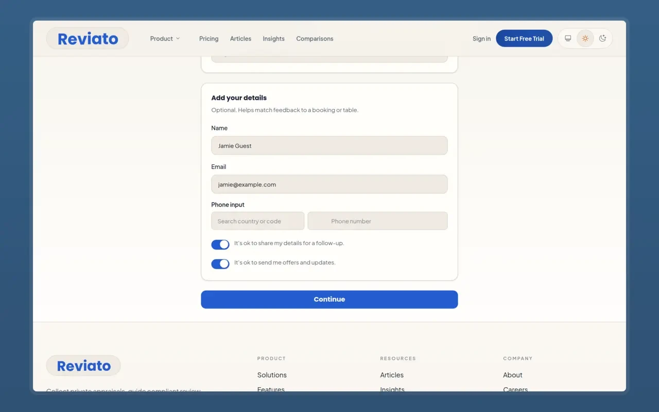This screenshot has width=659, height=412.
Task: Click the Reviato logo in footer
Action: click(83, 366)
